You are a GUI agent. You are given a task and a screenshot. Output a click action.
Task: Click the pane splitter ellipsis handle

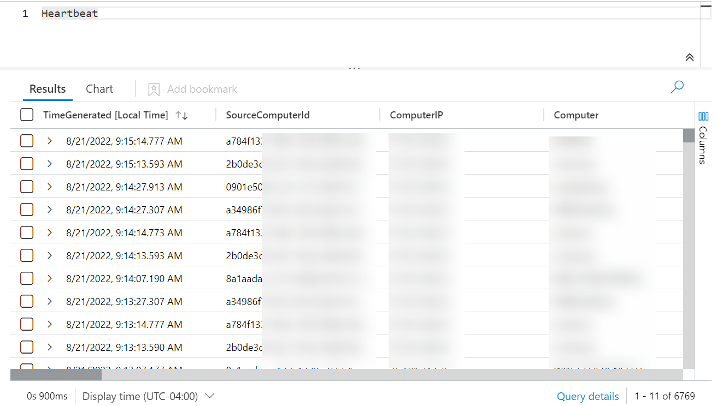[354, 67]
